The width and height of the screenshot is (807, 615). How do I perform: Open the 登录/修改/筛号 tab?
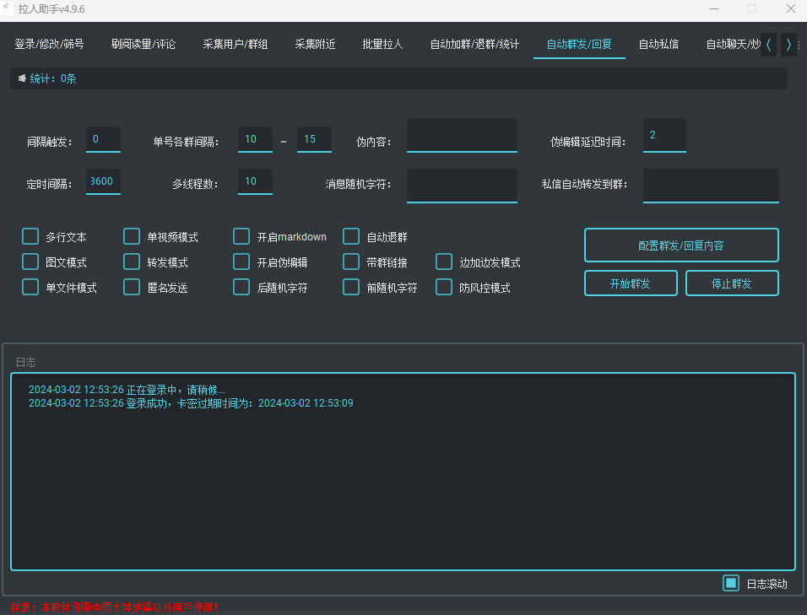tap(49, 45)
